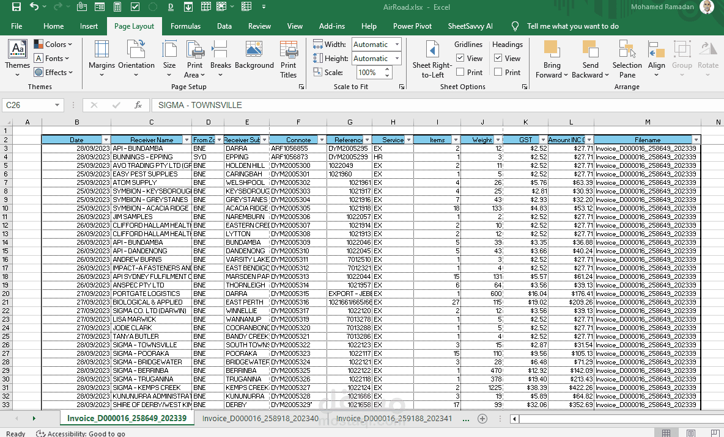
Task: Switch to the Power Pivot tab
Action: 412,26
